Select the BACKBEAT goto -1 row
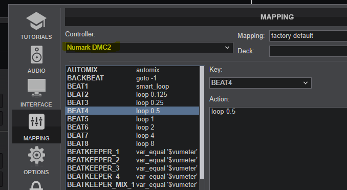This screenshot has height=190, width=347. (x=133, y=78)
